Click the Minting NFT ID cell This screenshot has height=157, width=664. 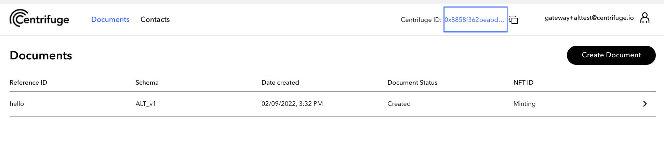(524, 104)
